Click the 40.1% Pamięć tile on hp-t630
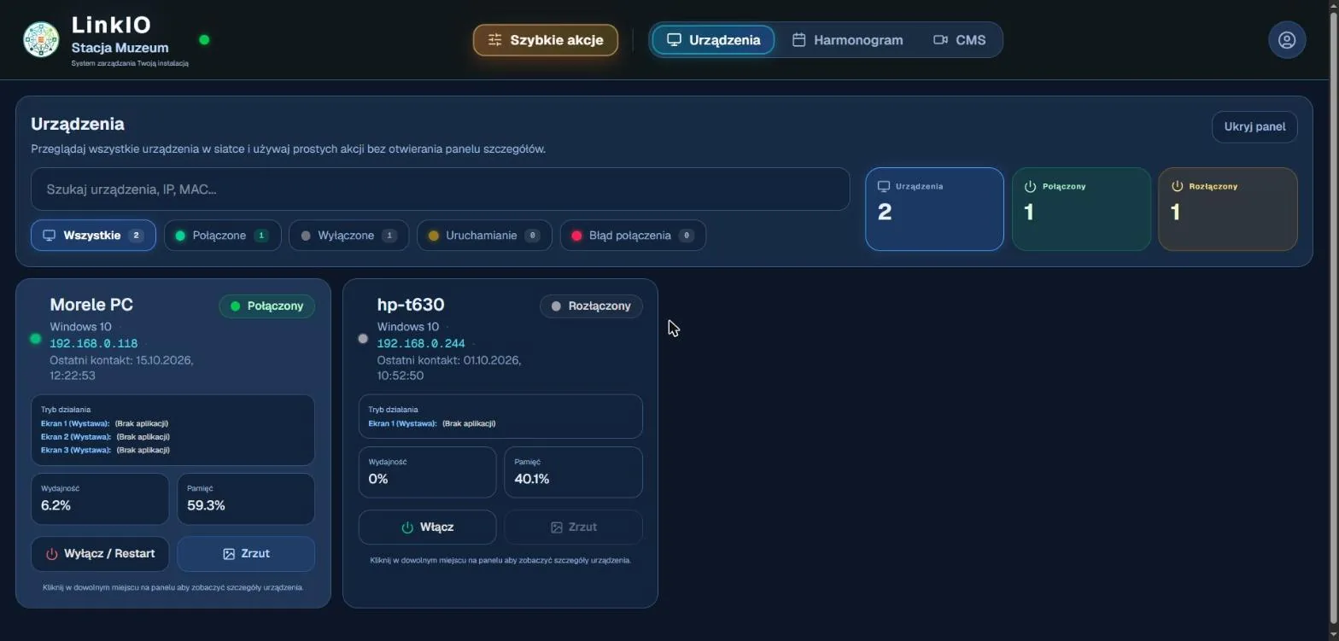Screen dimensions: 1339x641 click(573, 472)
